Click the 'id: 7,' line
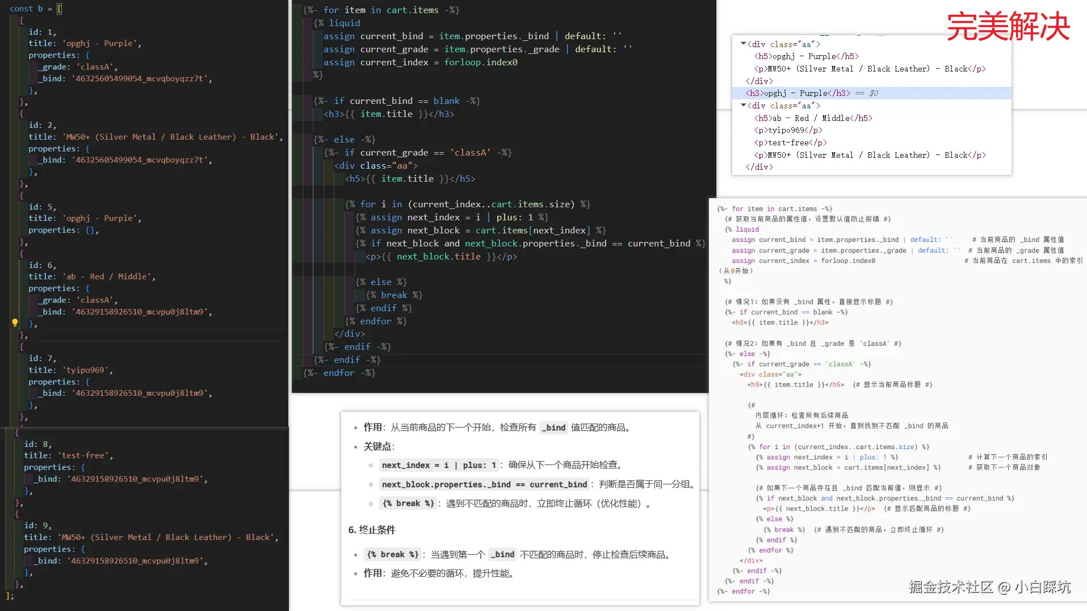 coord(43,358)
